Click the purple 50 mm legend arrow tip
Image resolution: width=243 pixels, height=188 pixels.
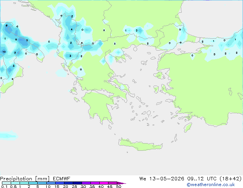click(121, 183)
